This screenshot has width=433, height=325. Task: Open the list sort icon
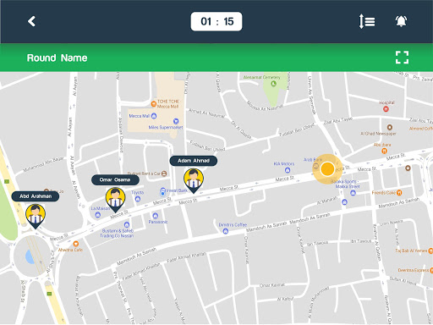pyautogui.click(x=367, y=21)
